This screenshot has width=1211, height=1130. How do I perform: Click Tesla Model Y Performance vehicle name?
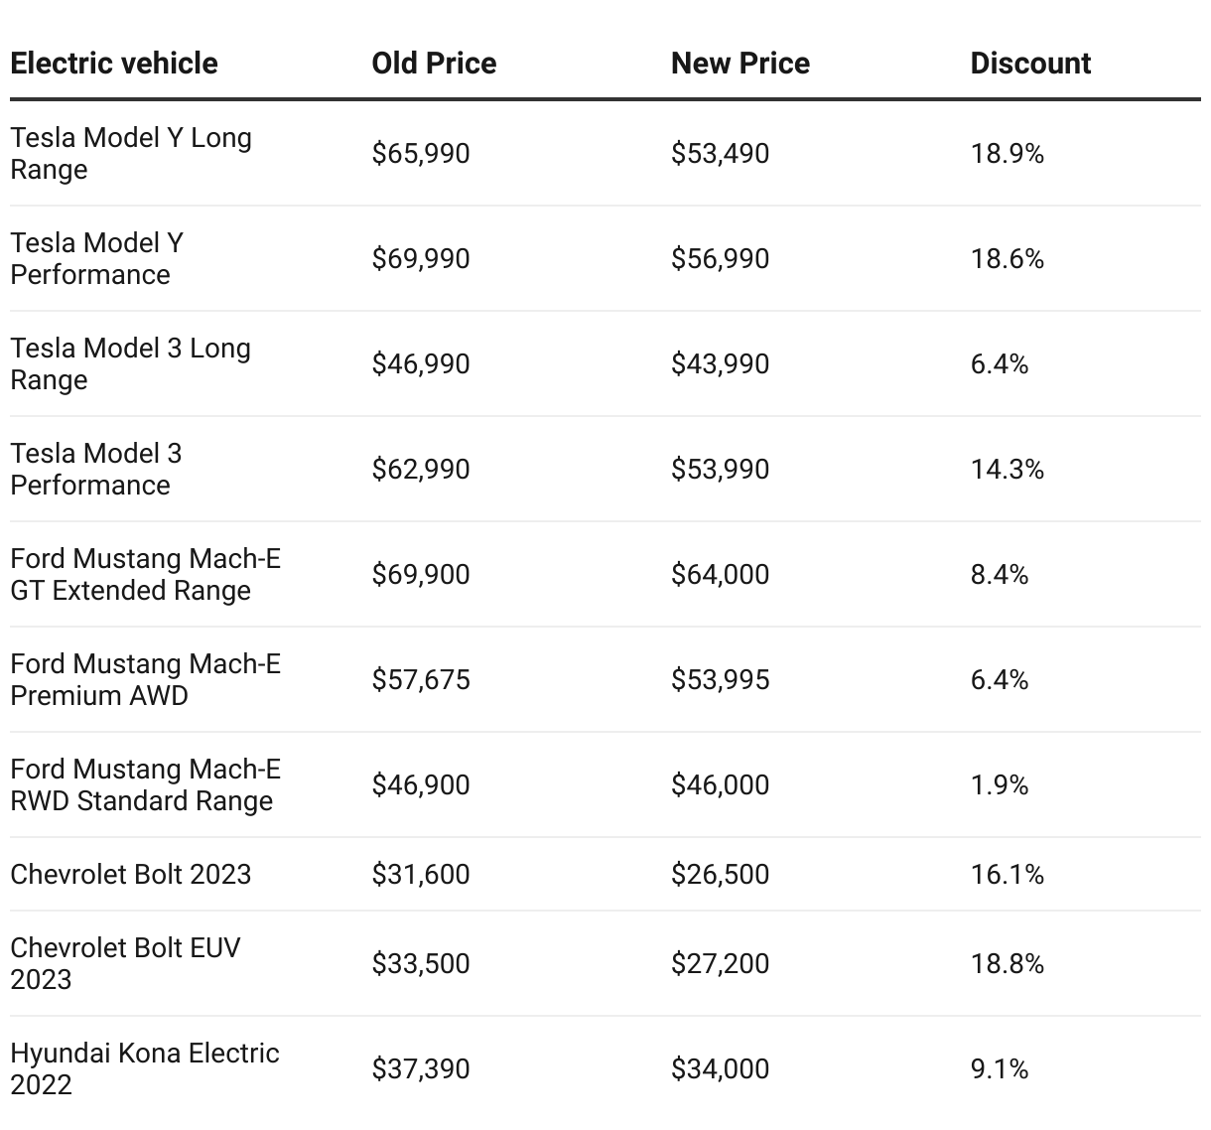[x=96, y=259]
